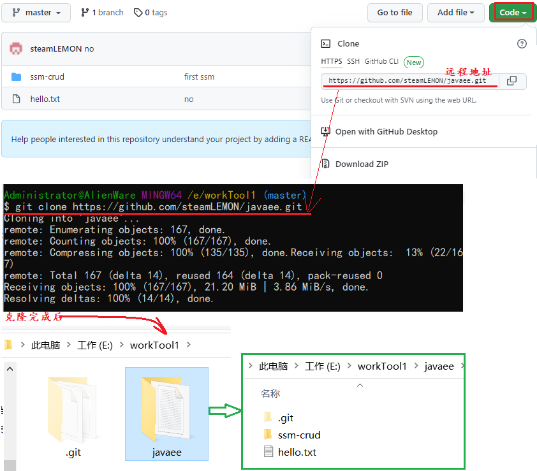The height and width of the screenshot is (471, 537).
Task: Open the ssm-crud folder link on GitHub
Action: (47, 76)
